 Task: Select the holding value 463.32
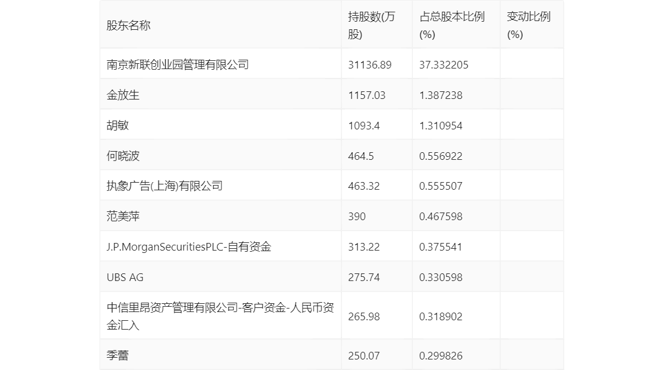click(x=364, y=186)
